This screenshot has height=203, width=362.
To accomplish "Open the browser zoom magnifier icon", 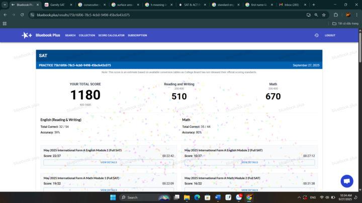I will 316,15.
